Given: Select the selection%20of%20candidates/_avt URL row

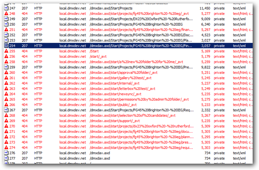Looking at the screenshot, I should pos(132,115).
